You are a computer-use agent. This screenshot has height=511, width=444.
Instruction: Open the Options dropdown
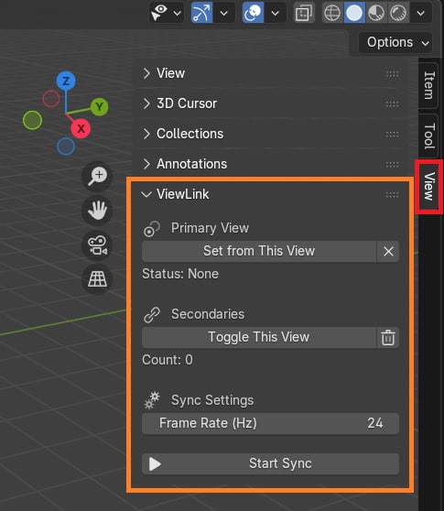[x=395, y=42]
